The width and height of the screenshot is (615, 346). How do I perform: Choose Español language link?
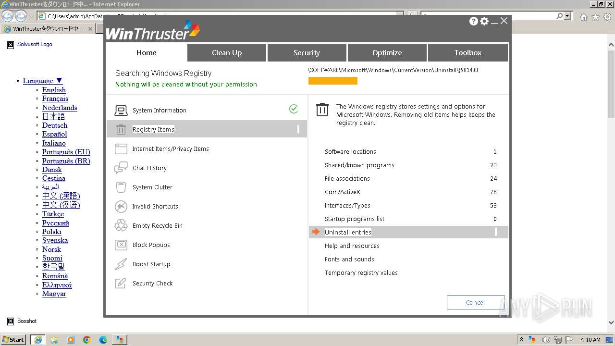tap(55, 134)
